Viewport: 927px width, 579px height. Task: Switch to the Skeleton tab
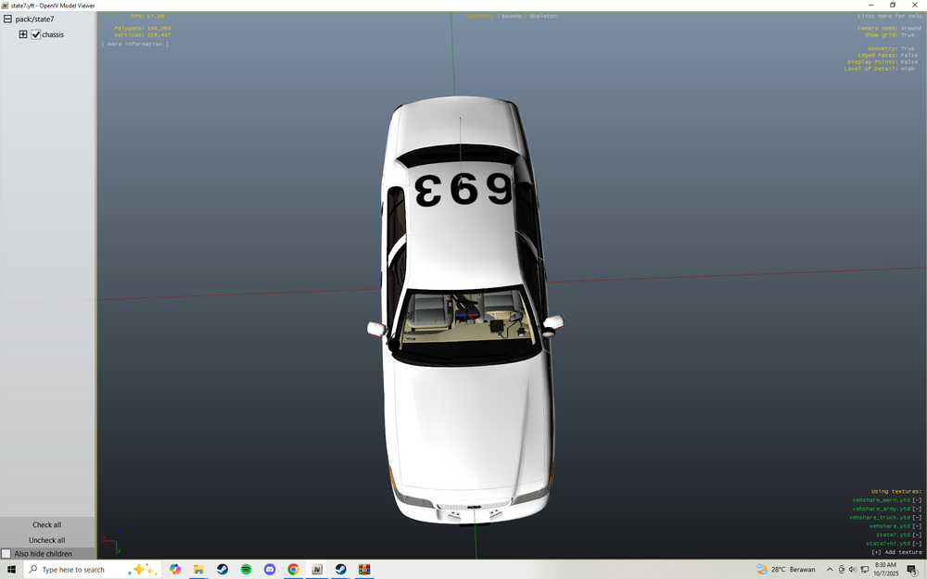pyautogui.click(x=541, y=15)
